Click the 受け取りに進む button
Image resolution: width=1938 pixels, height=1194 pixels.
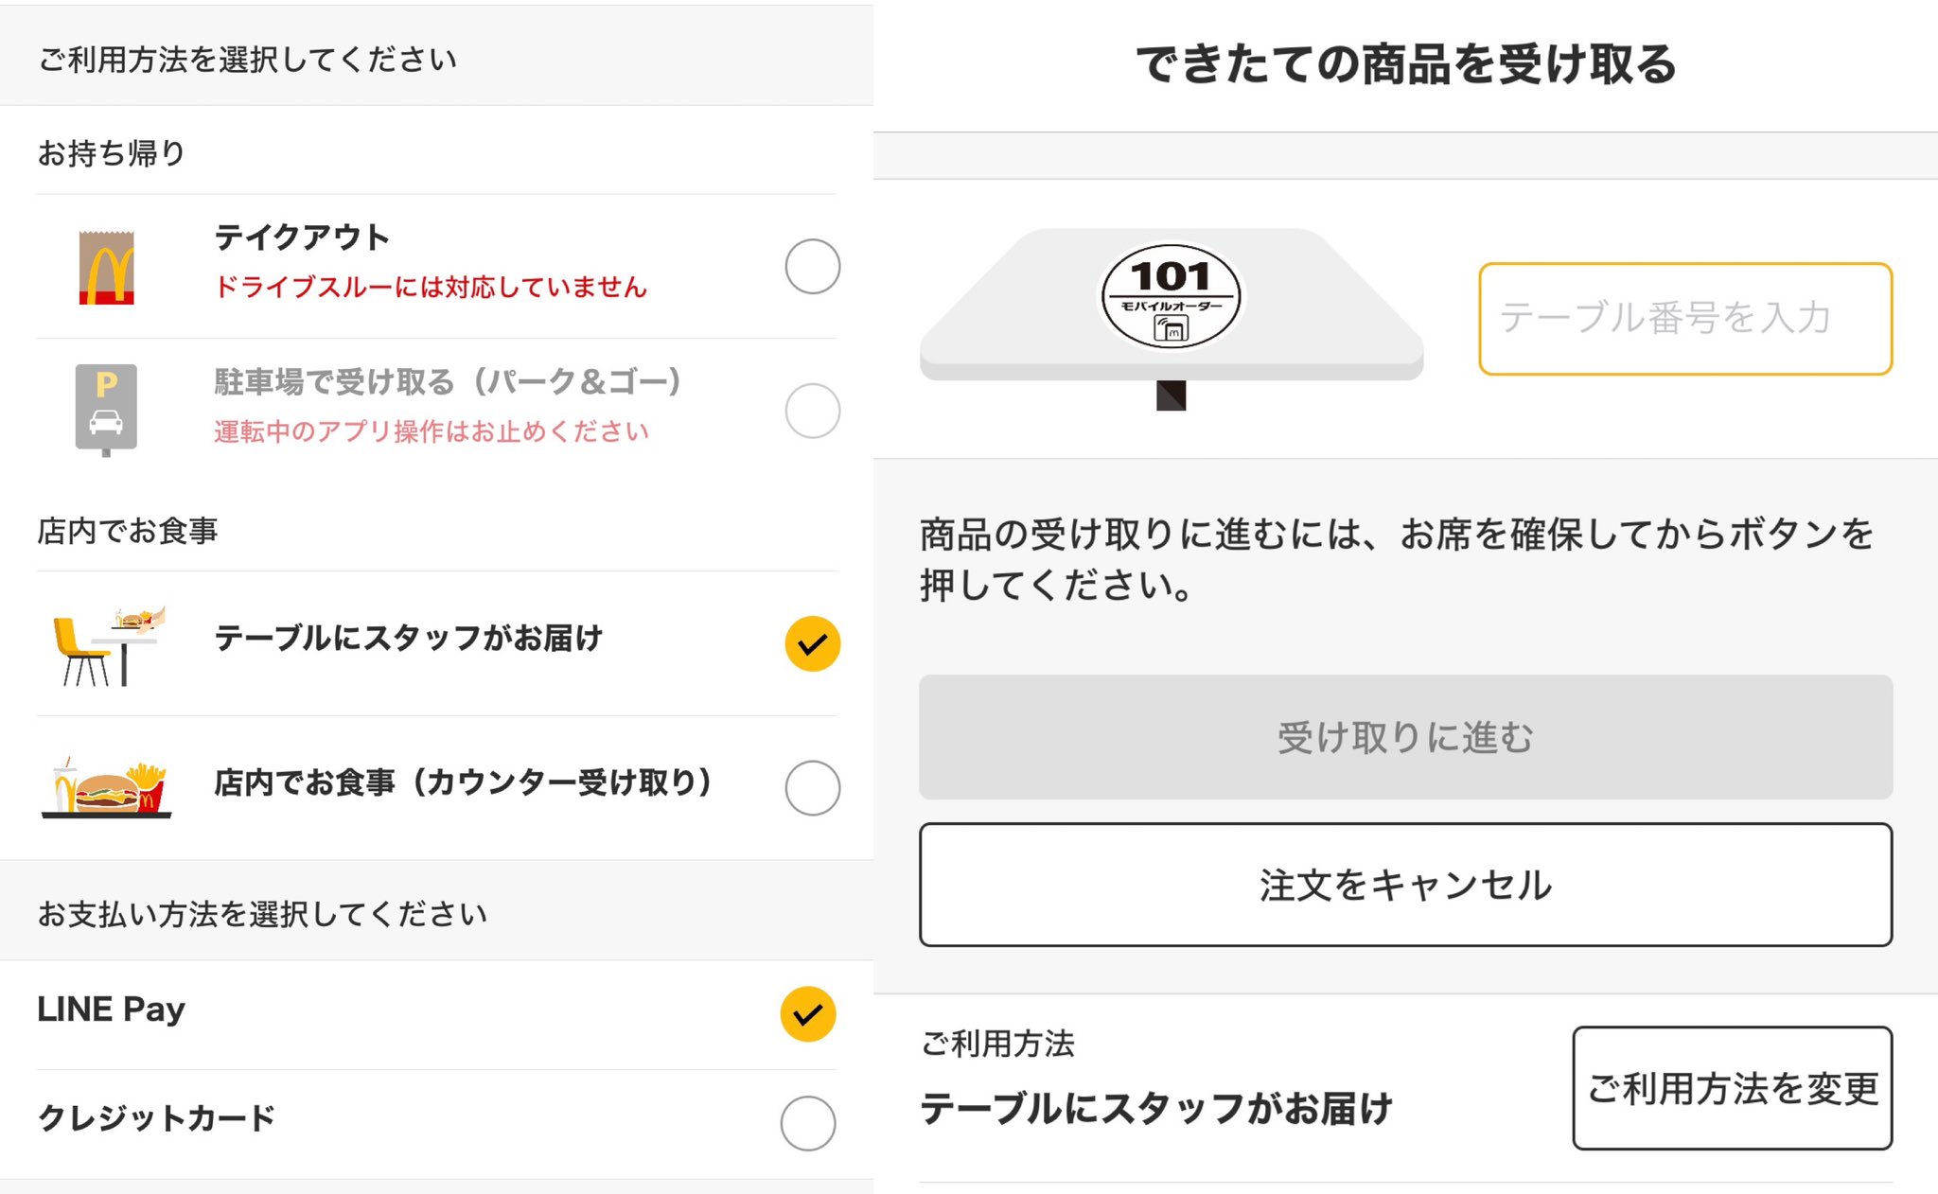pyautogui.click(x=1405, y=737)
